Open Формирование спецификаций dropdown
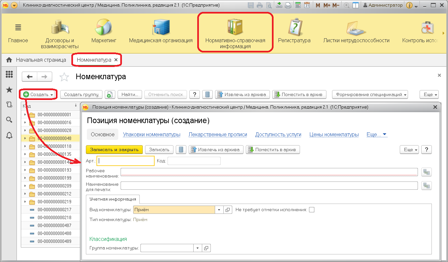Screen dimensions: 448x262 pos(370,94)
